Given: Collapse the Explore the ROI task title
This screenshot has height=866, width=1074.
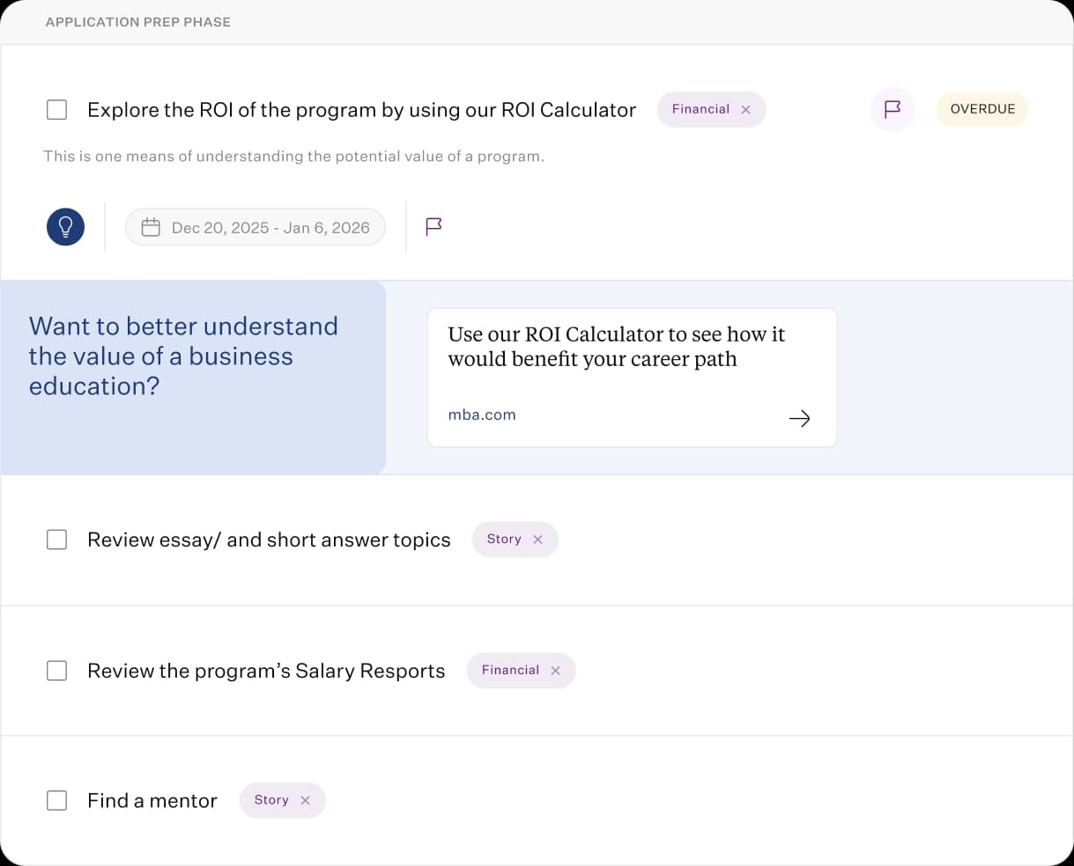Looking at the screenshot, I should pyautogui.click(x=361, y=110).
